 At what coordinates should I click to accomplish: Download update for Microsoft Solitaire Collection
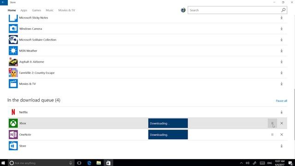coord(282,40)
